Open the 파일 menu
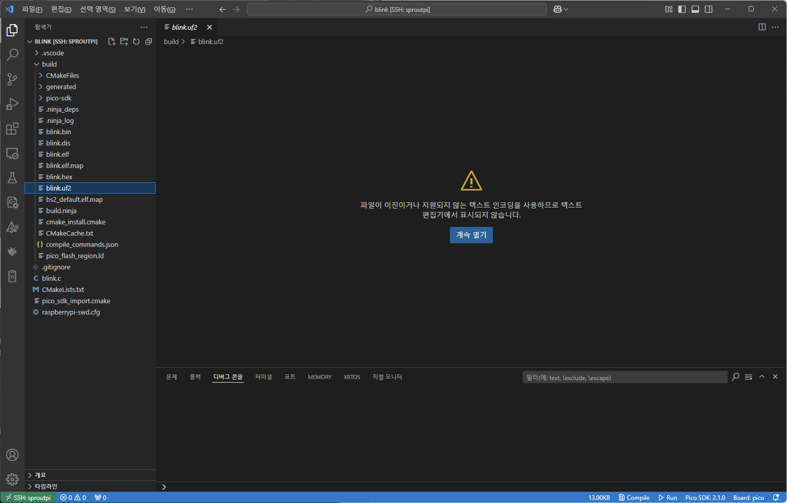Viewport: 787px width, 503px height. (x=32, y=9)
